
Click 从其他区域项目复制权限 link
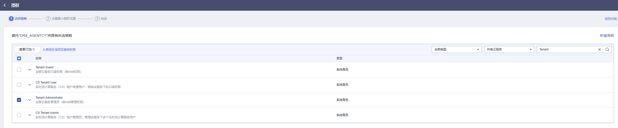59,50
